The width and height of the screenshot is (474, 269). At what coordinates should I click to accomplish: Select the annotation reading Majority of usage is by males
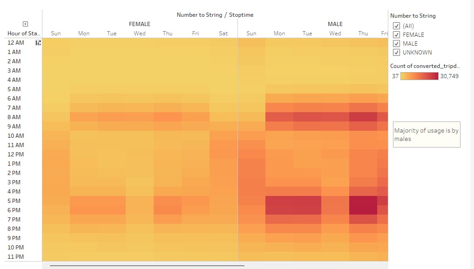tap(425, 134)
